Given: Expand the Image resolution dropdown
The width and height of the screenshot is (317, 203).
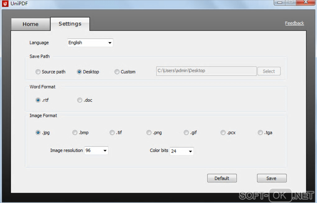Looking at the screenshot, I should [96, 150].
